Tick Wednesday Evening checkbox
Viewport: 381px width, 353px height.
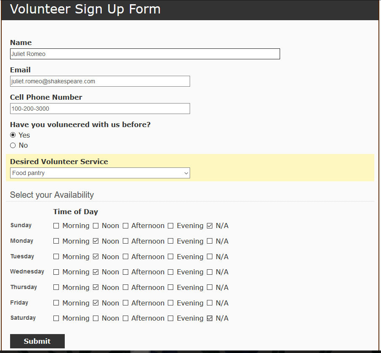(x=171, y=272)
